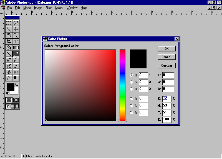Select the Line tool
The width and height of the screenshot is (222, 159).
[x=9, y=54]
